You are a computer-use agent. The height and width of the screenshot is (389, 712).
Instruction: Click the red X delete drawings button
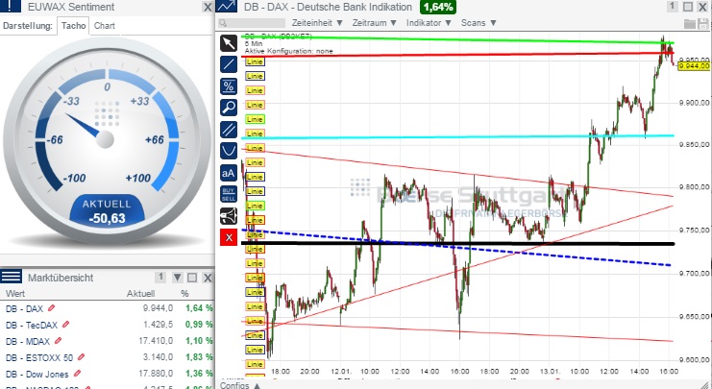tap(229, 237)
